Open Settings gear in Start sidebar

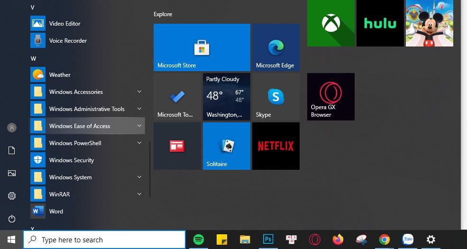pyautogui.click(x=11, y=196)
